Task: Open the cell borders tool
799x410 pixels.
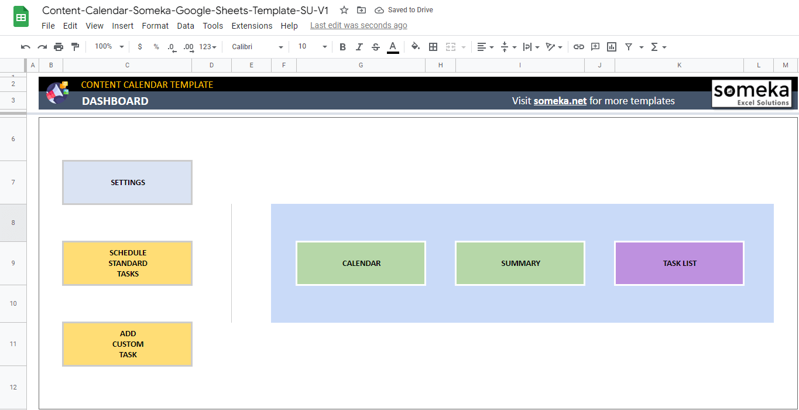Action: (433, 47)
